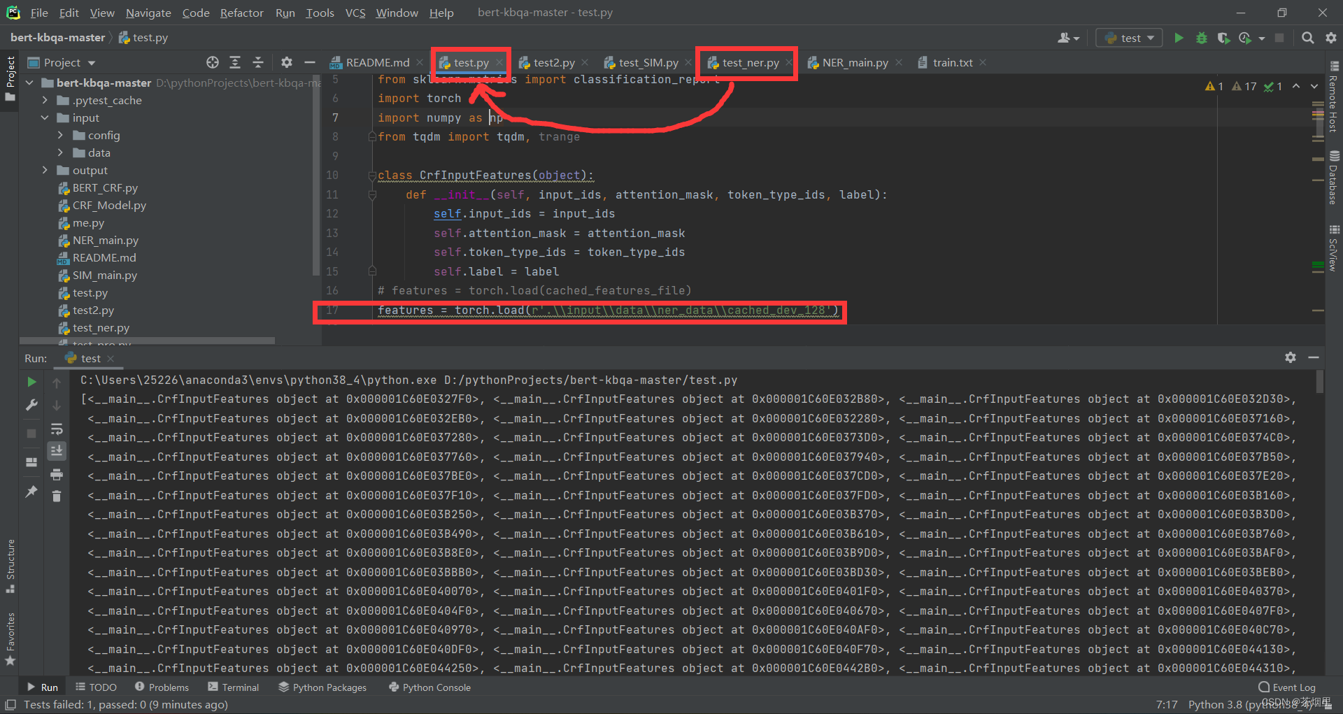The width and height of the screenshot is (1343, 714).
Task: Expand the config folder
Action: pos(61,135)
